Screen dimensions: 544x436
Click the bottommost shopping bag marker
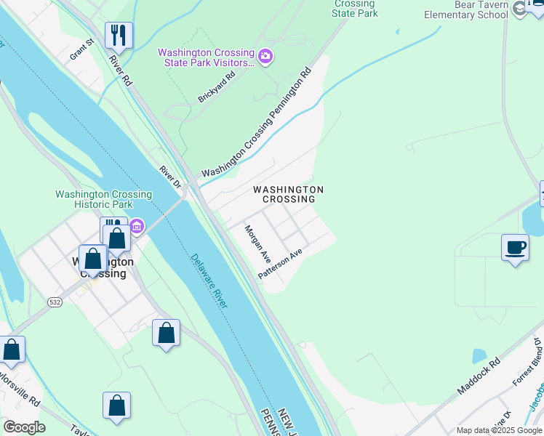click(x=116, y=406)
